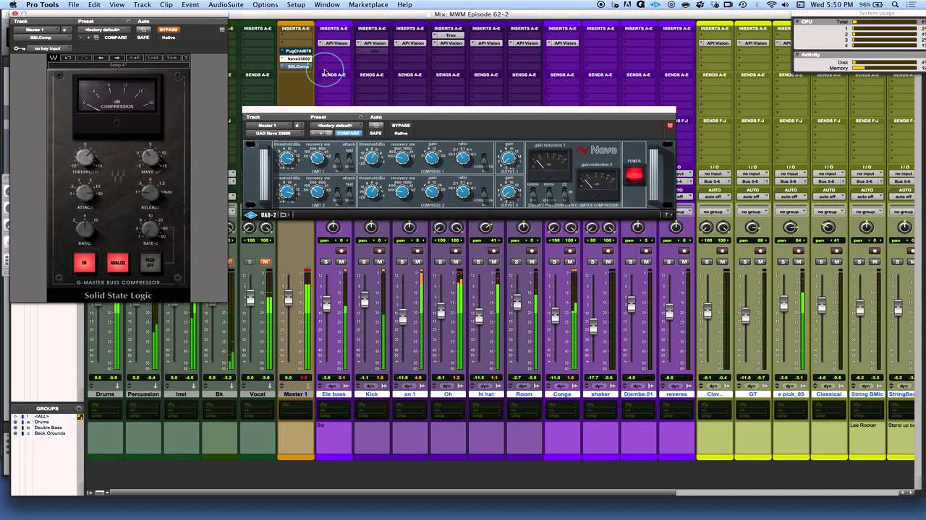This screenshot has height=520, width=926.
Task: Click the Make Up knob on SSL compressor
Action: (x=150, y=157)
